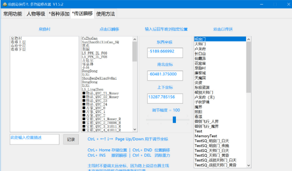Viewport: 292px width, 171px height.
Task: Select TestSQ_天师门_黄昏 in the list
Action: [212, 155]
